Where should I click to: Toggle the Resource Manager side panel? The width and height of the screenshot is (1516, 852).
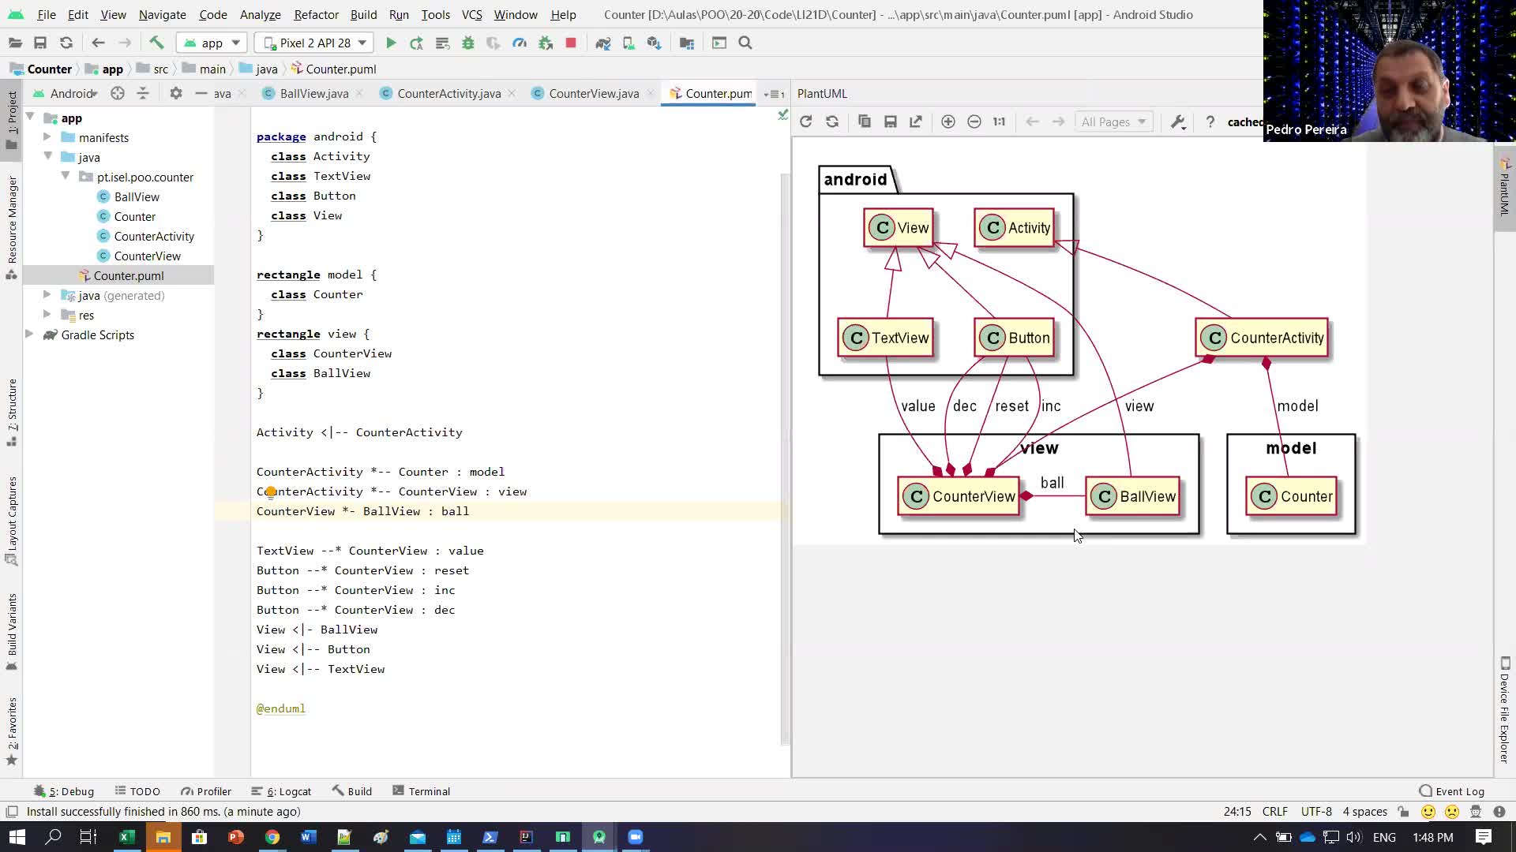[x=12, y=227]
